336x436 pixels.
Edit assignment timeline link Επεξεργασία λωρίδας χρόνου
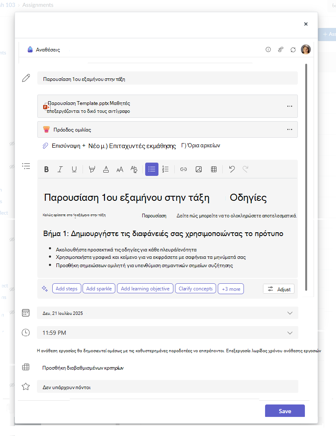274,351
